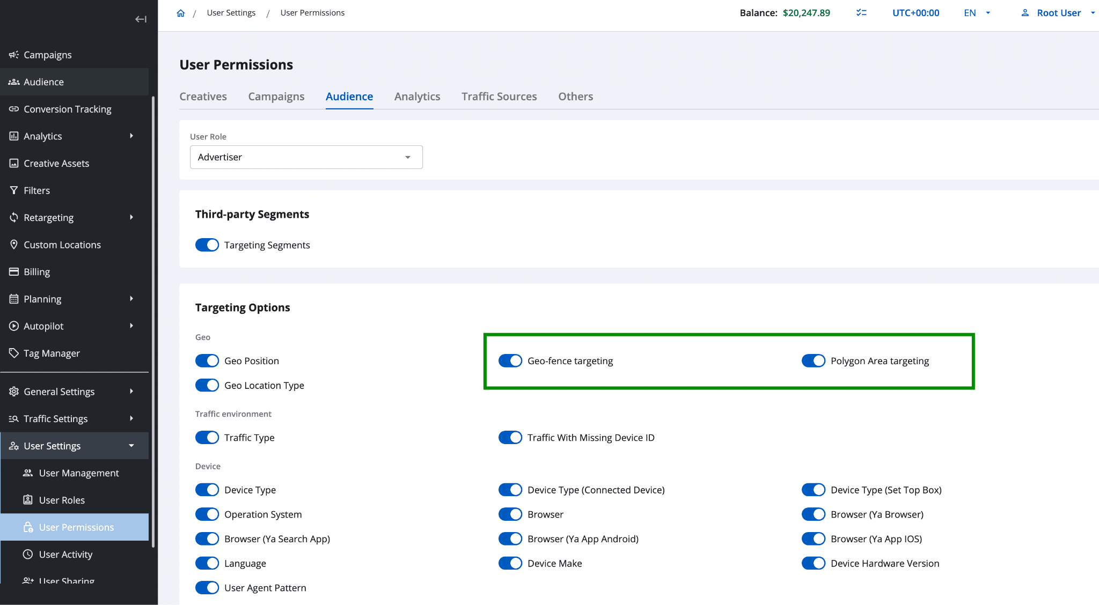Open the EN language dropdown
The image size is (1099, 605).
tap(977, 13)
